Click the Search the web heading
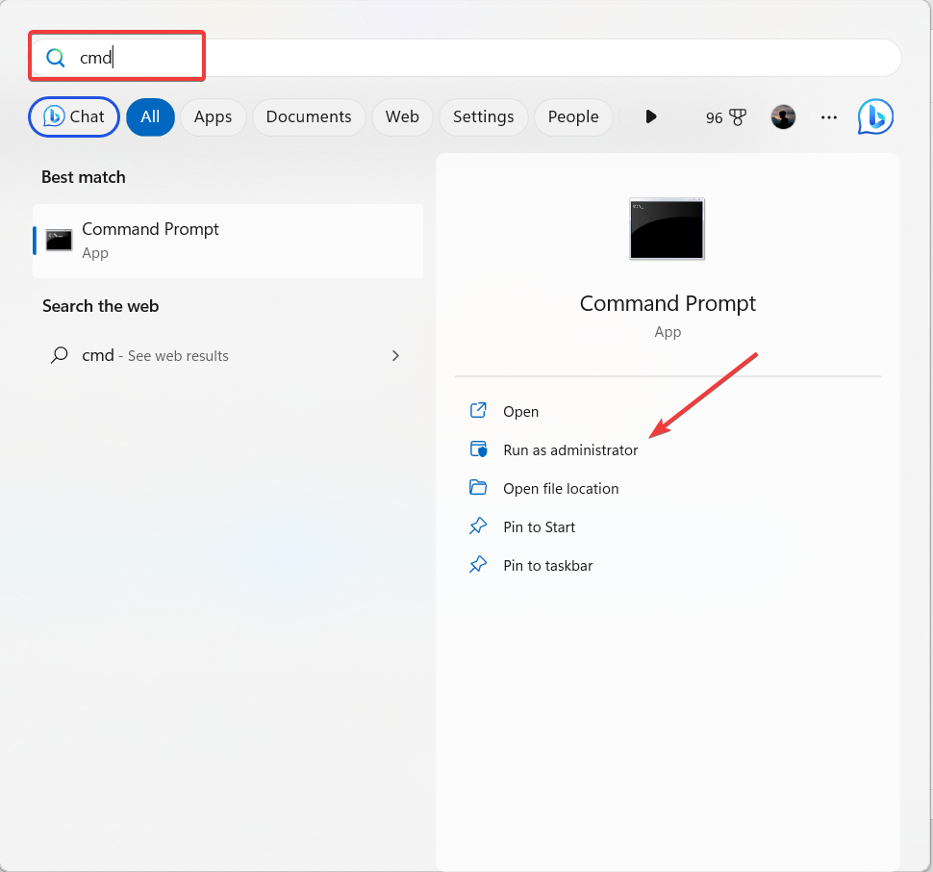Viewport: 933px width, 872px height. click(x=101, y=306)
